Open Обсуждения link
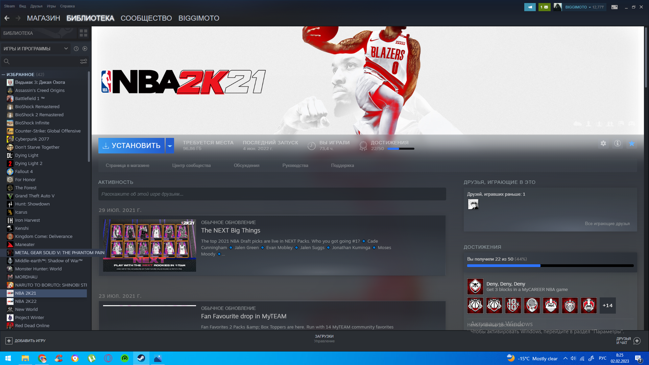 (x=247, y=165)
